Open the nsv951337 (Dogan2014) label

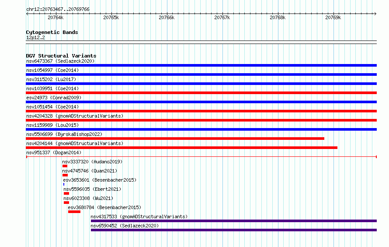click(x=54, y=152)
